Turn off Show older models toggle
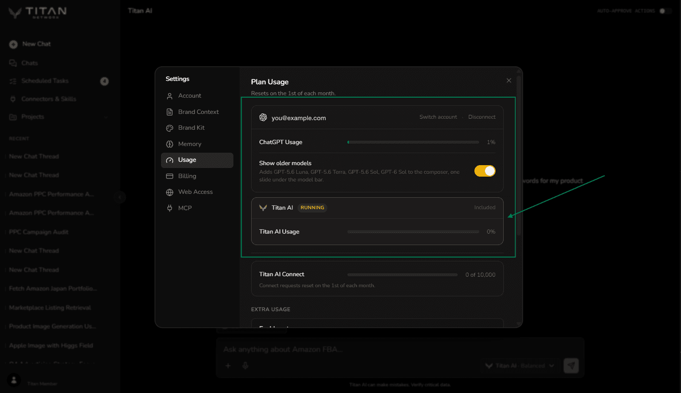 [485, 171]
